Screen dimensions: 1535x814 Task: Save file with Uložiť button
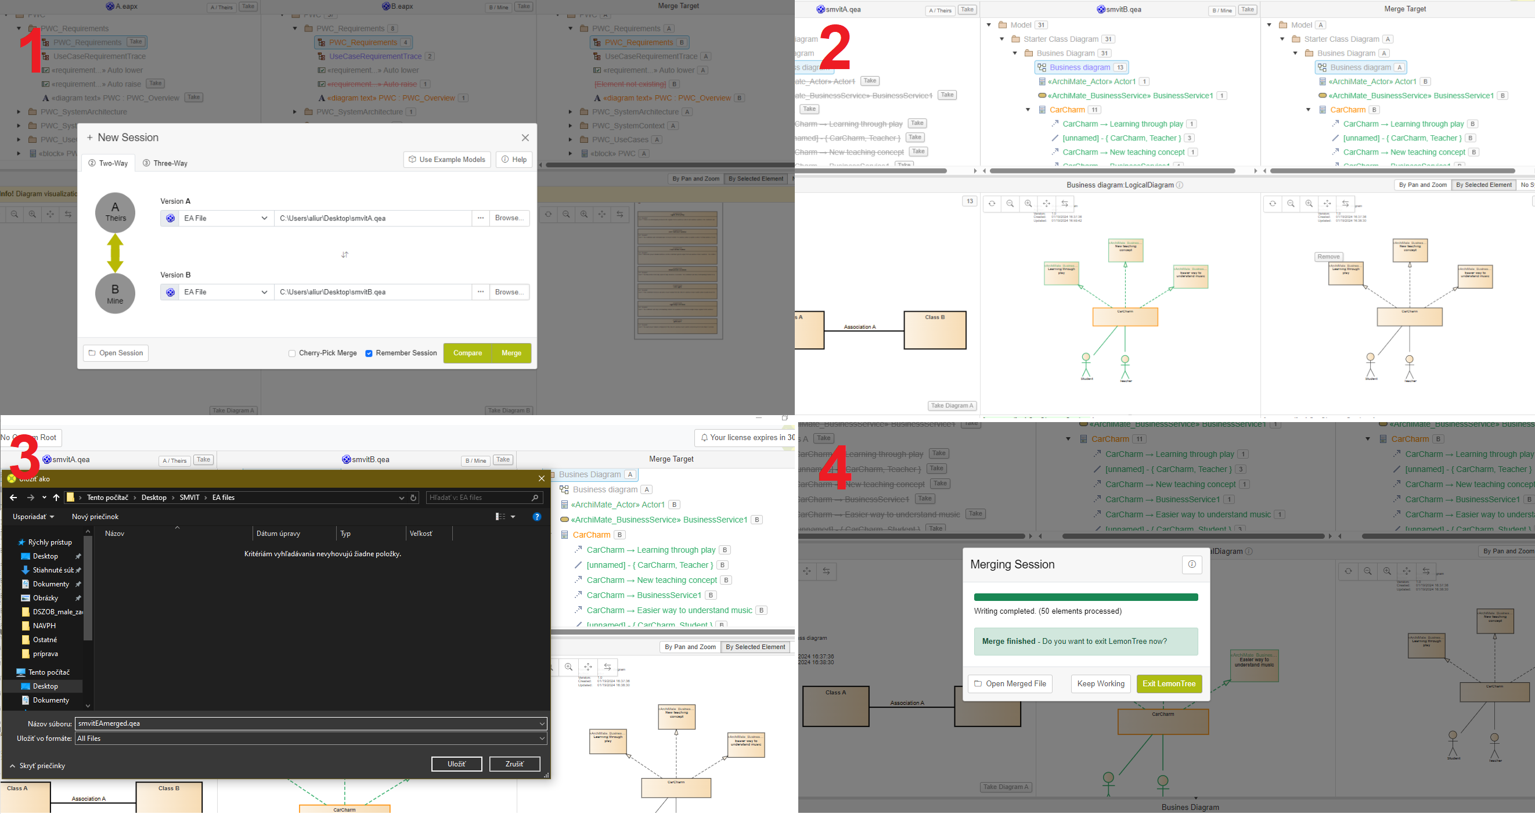point(456,765)
